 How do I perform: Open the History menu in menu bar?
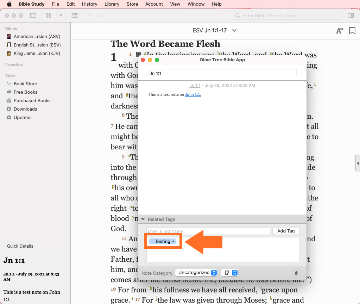point(89,4)
